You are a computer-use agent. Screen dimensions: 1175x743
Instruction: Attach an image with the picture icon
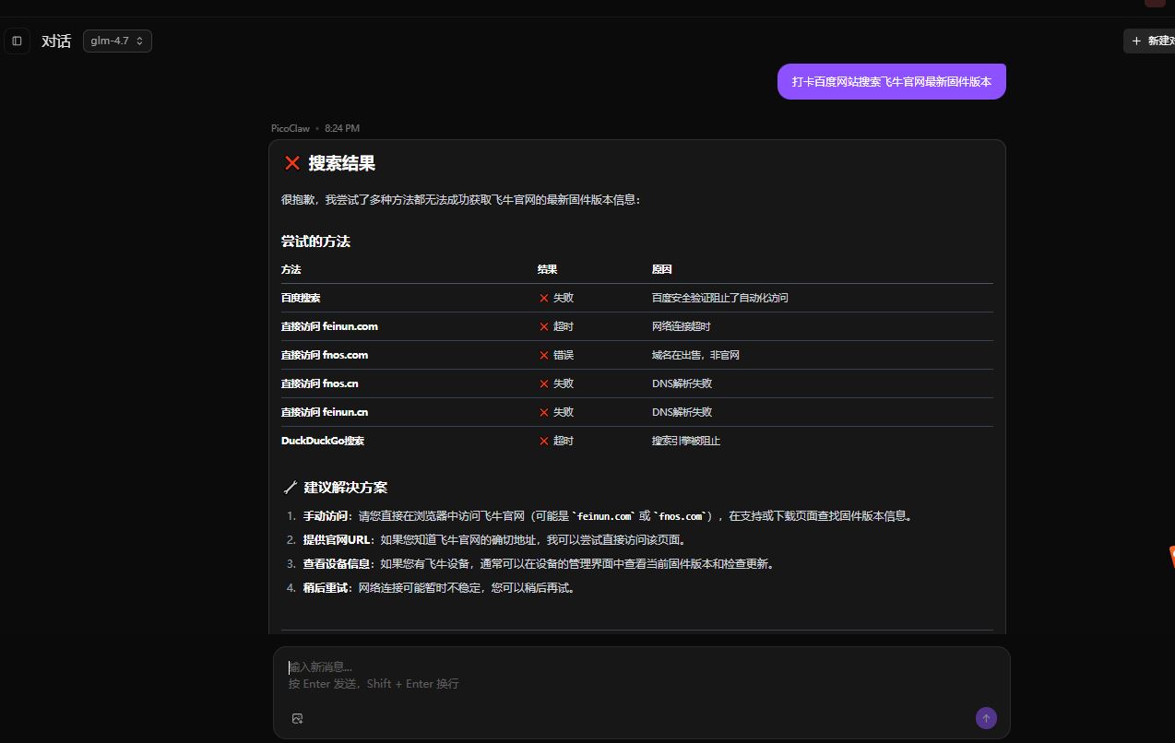(297, 718)
